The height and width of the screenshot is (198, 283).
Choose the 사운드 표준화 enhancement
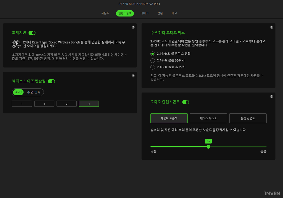click(x=169, y=118)
